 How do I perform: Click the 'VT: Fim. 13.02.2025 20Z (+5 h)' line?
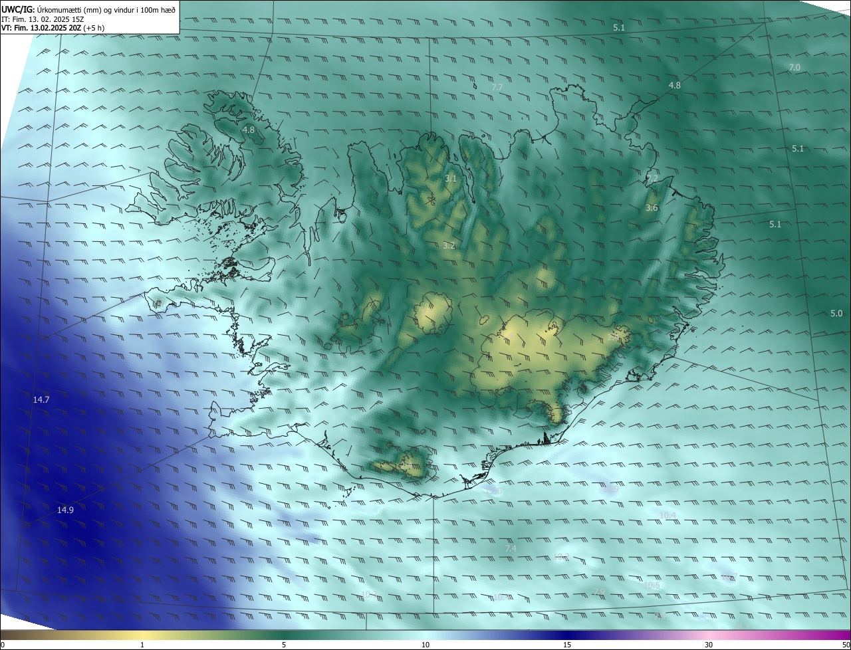[x=53, y=28]
